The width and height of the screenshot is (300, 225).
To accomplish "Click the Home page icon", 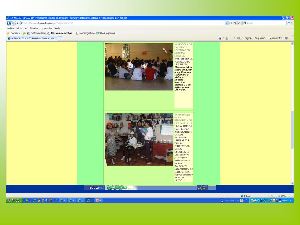I will click(220, 38).
